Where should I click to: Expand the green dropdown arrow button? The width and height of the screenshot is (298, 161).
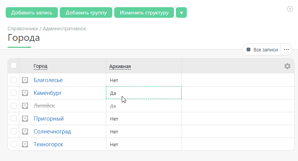pos(181,12)
